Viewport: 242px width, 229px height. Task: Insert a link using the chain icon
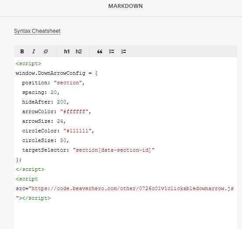pos(46,52)
